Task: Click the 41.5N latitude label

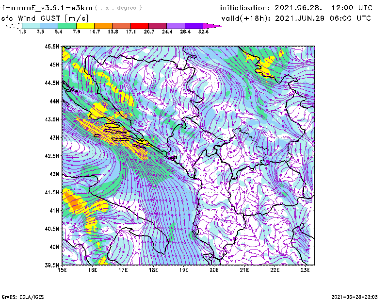Action: tap(52, 192)
